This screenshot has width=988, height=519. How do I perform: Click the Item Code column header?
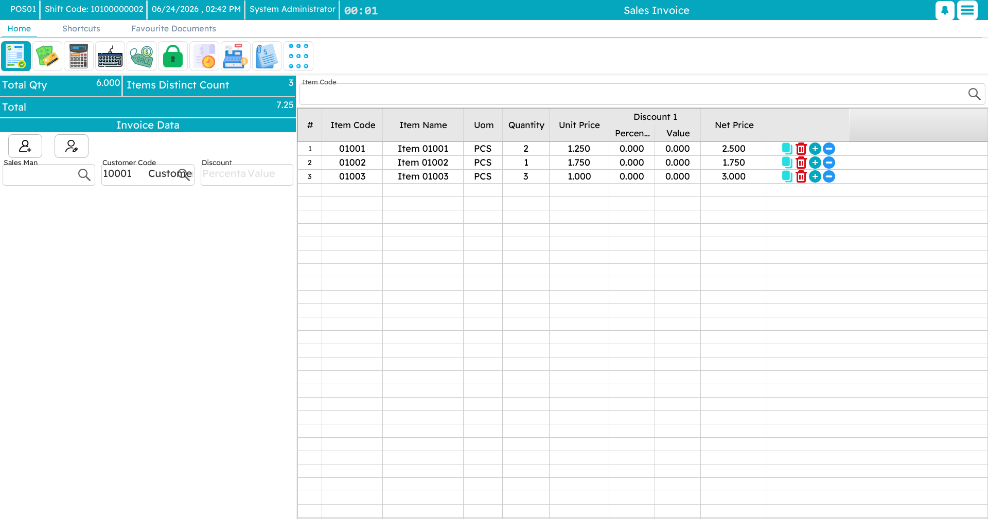[352, 125]
